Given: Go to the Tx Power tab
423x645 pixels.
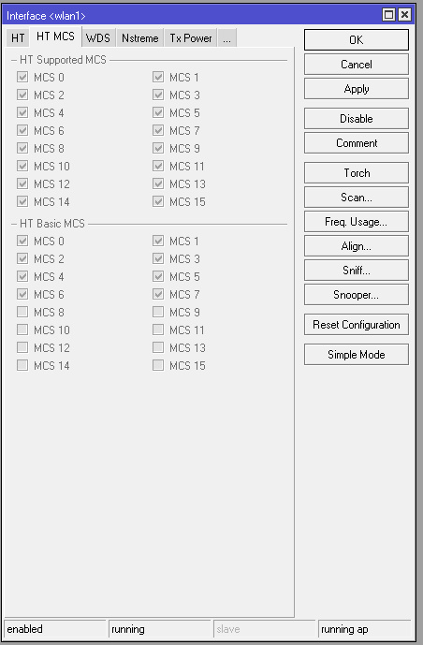Looking at the screenshot, I should click(x=191, y=38).
